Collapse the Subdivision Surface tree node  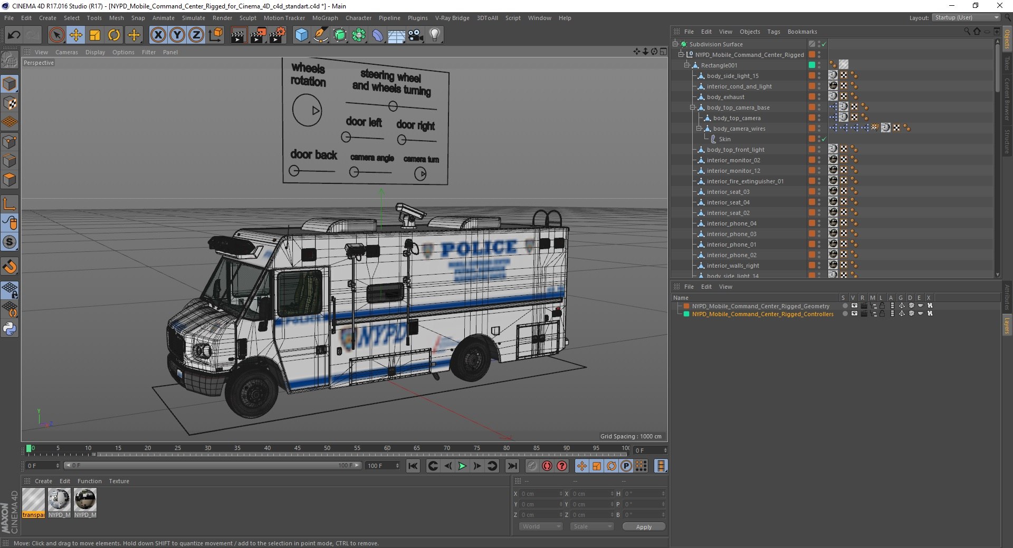click(675, 44)
